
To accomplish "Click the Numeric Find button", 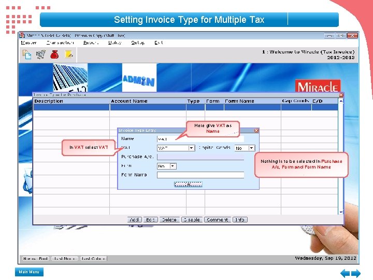I will 36,258.
